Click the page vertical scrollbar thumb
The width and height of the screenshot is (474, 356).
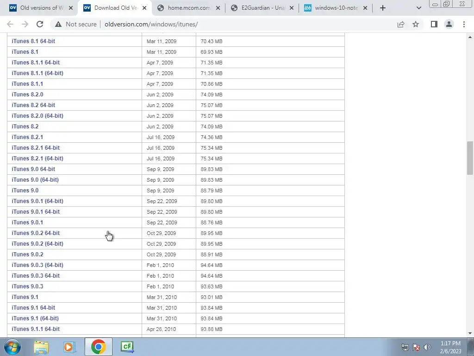(x=470, y=158)
